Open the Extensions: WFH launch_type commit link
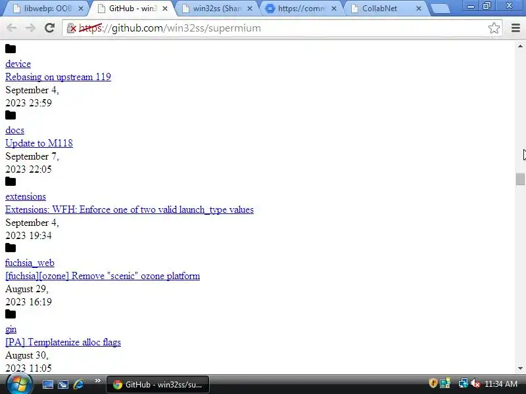Viewport: 526px width, 394px height. (130, 209)
